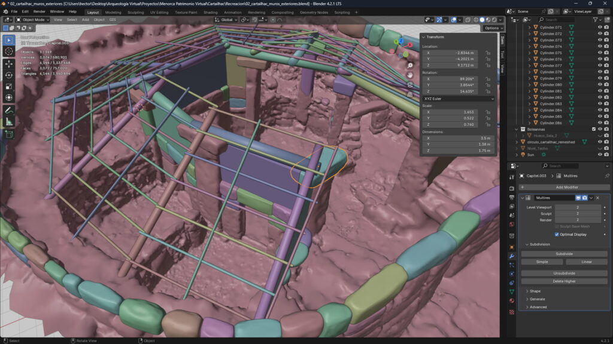Open the Render properties tab
This screenshot has width=613, height=344.
(512, 188)
